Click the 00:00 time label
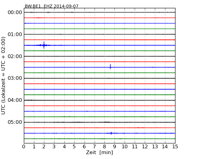 point(15,13)
